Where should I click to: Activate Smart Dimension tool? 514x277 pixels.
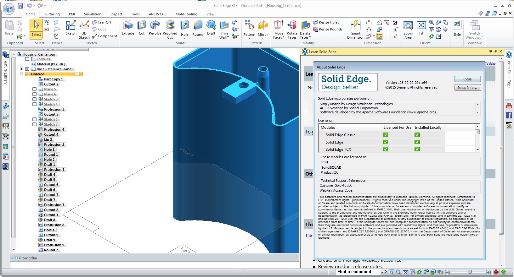point(356,30)
